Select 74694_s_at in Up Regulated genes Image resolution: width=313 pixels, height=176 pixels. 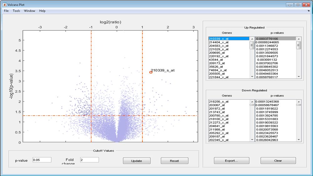[229, 70]
